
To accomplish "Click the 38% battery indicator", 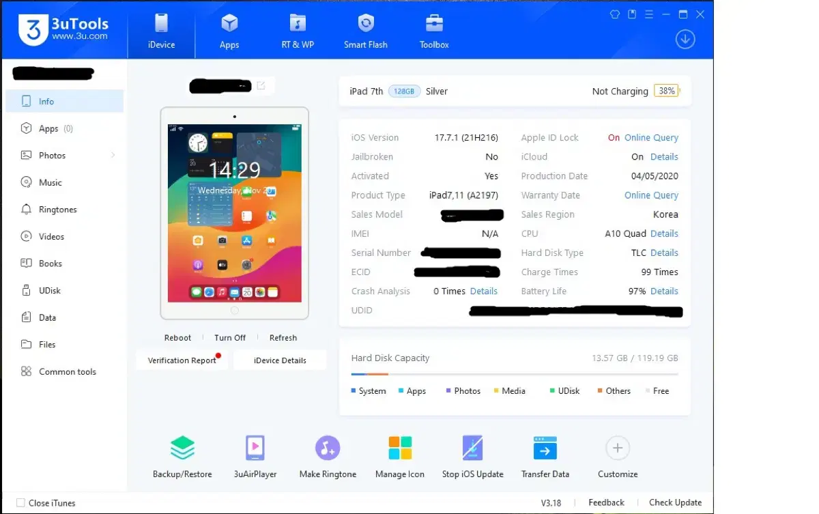I will click(x=666, y=91).
